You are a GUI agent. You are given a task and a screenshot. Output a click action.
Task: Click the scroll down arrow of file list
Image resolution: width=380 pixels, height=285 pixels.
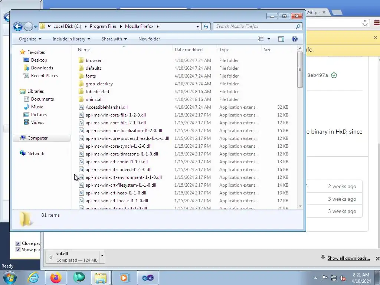coord(300,206)
